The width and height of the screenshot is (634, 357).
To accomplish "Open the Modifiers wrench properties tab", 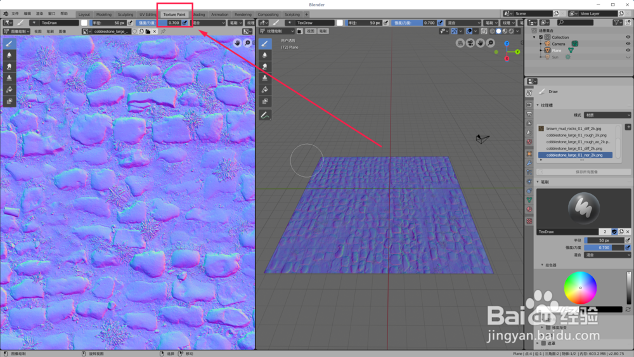I will [x=529, y=163].
